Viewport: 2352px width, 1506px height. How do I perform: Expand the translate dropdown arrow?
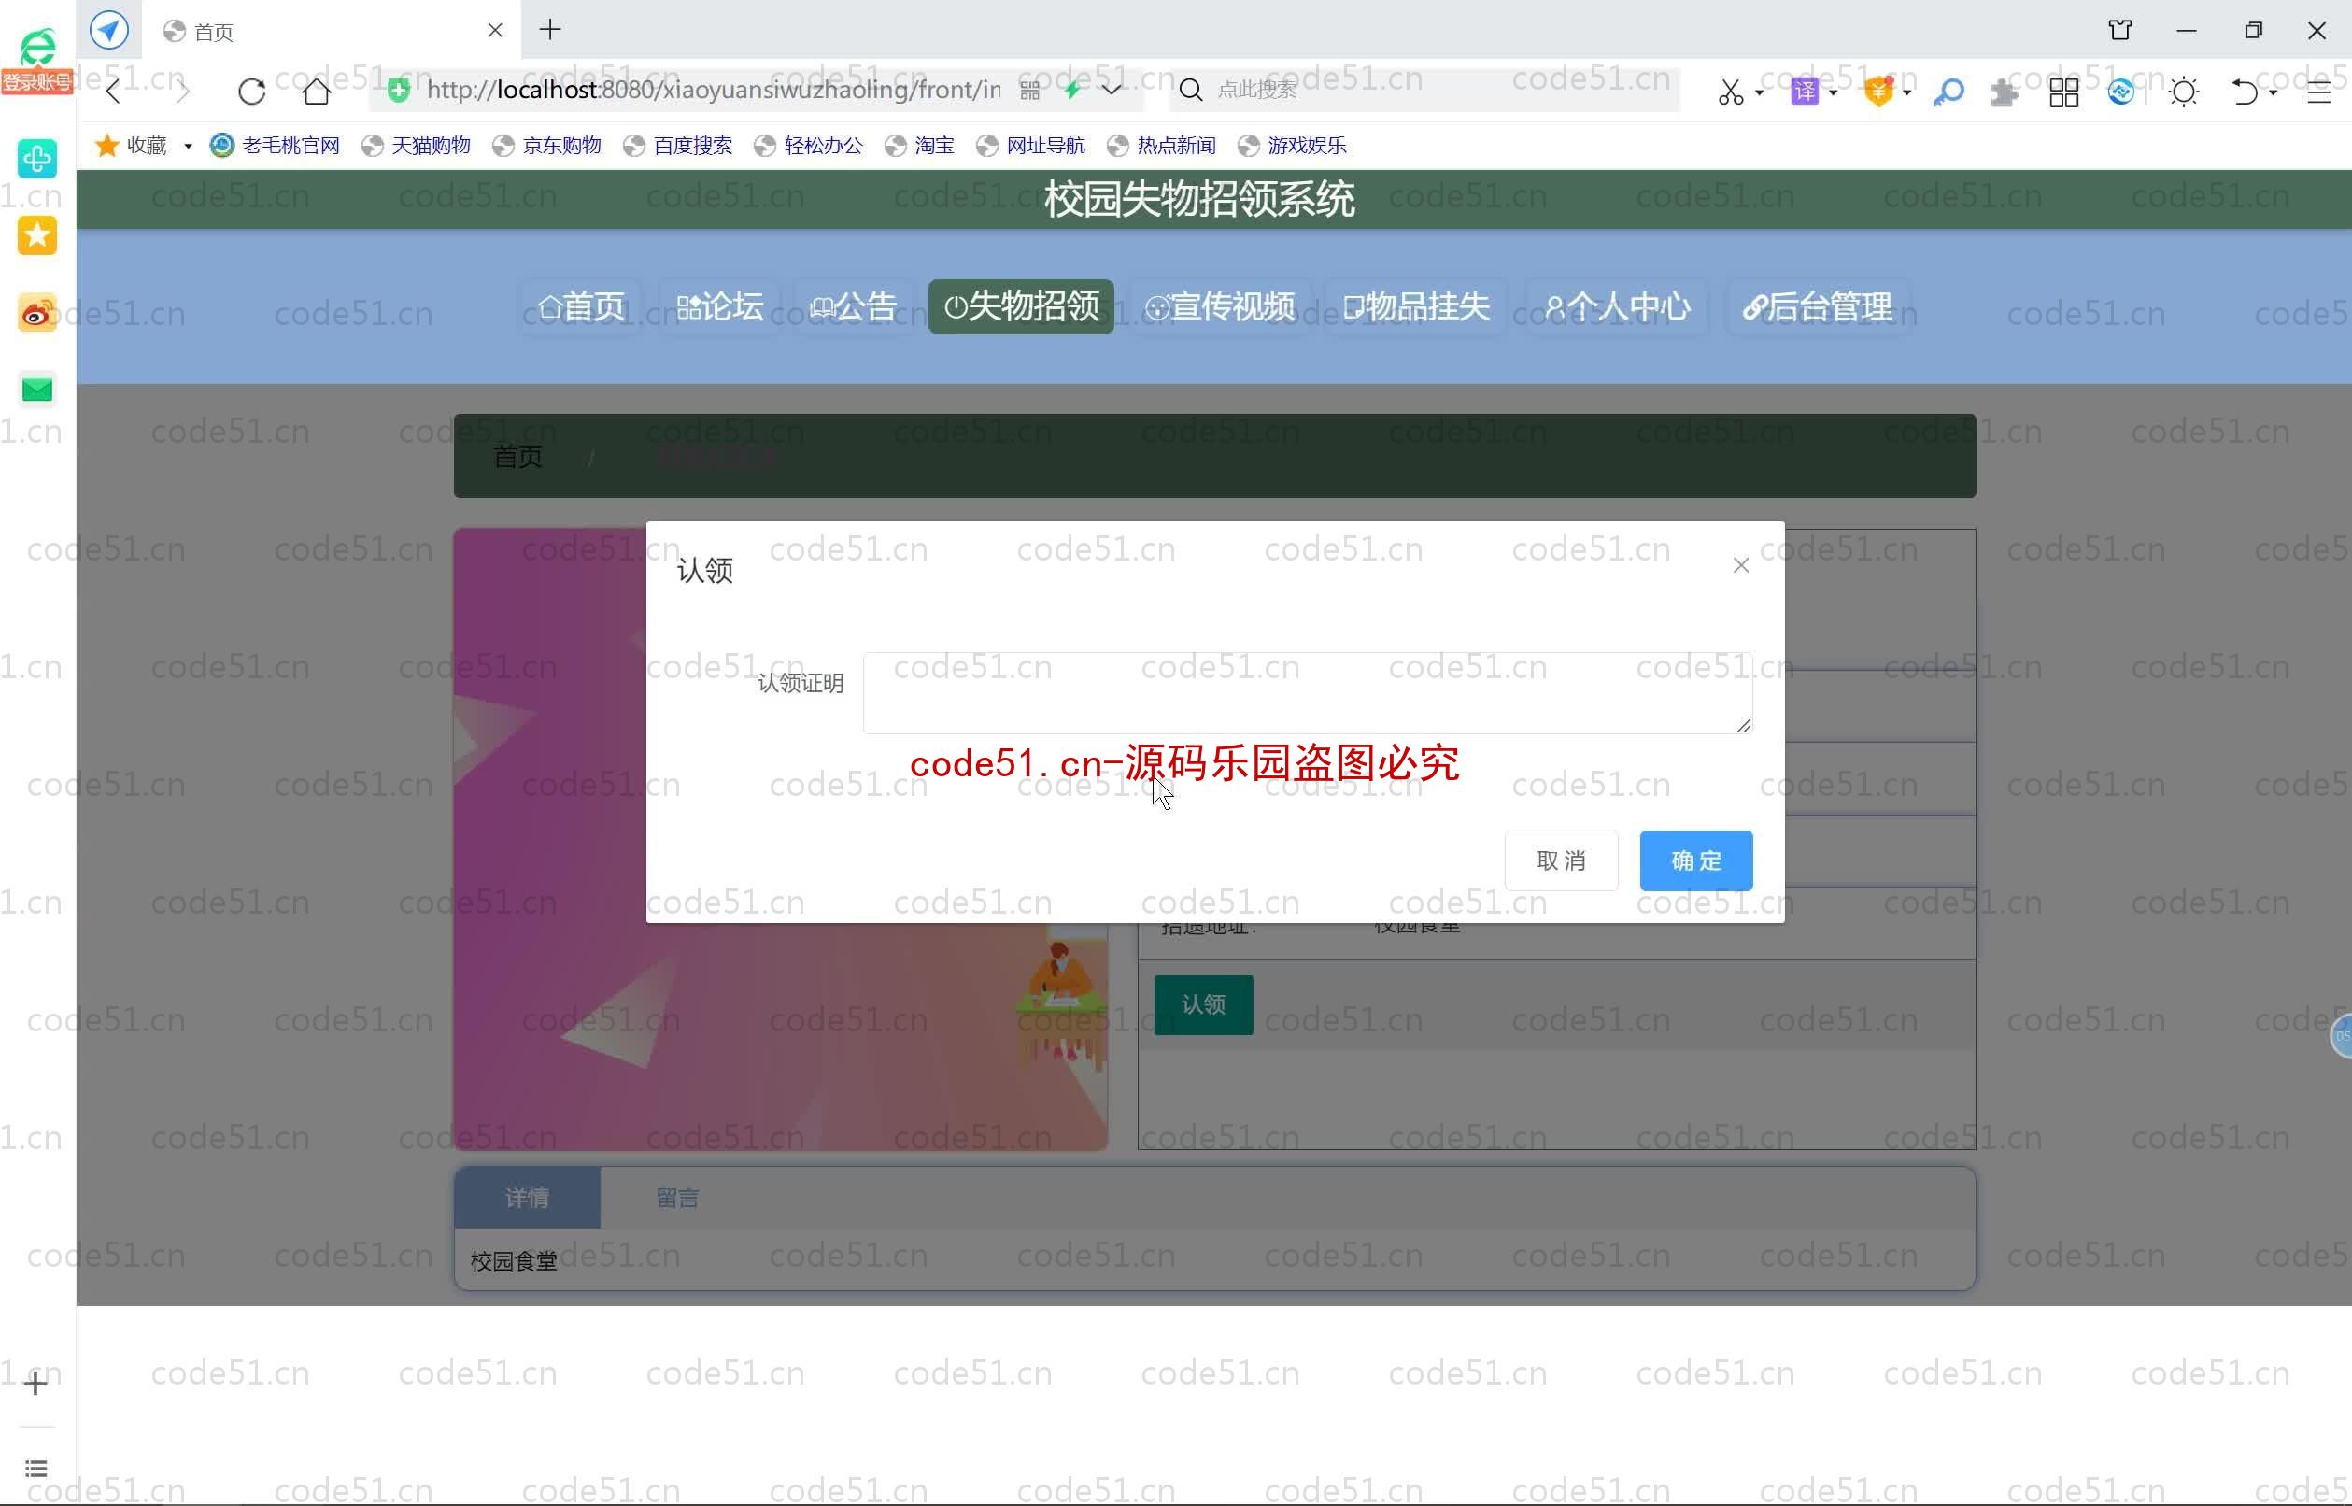tap(1833, 92)
